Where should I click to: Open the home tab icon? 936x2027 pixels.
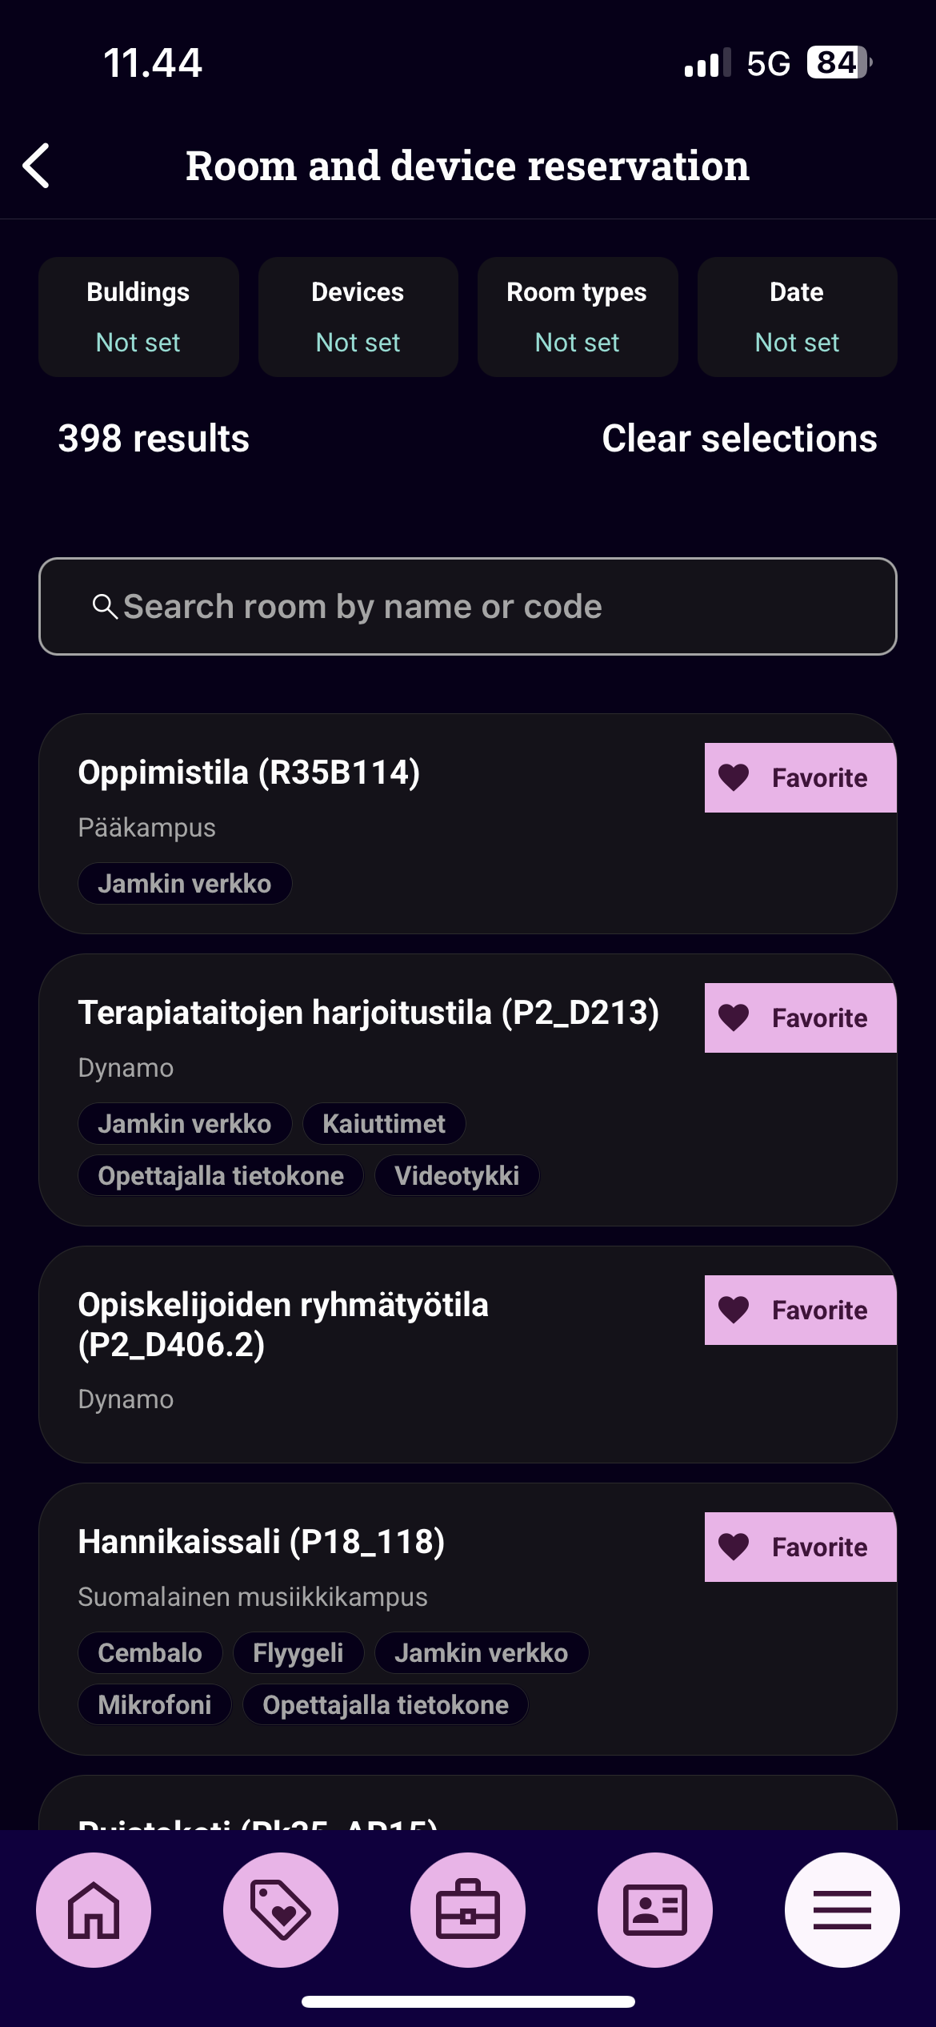(94, 1910)
